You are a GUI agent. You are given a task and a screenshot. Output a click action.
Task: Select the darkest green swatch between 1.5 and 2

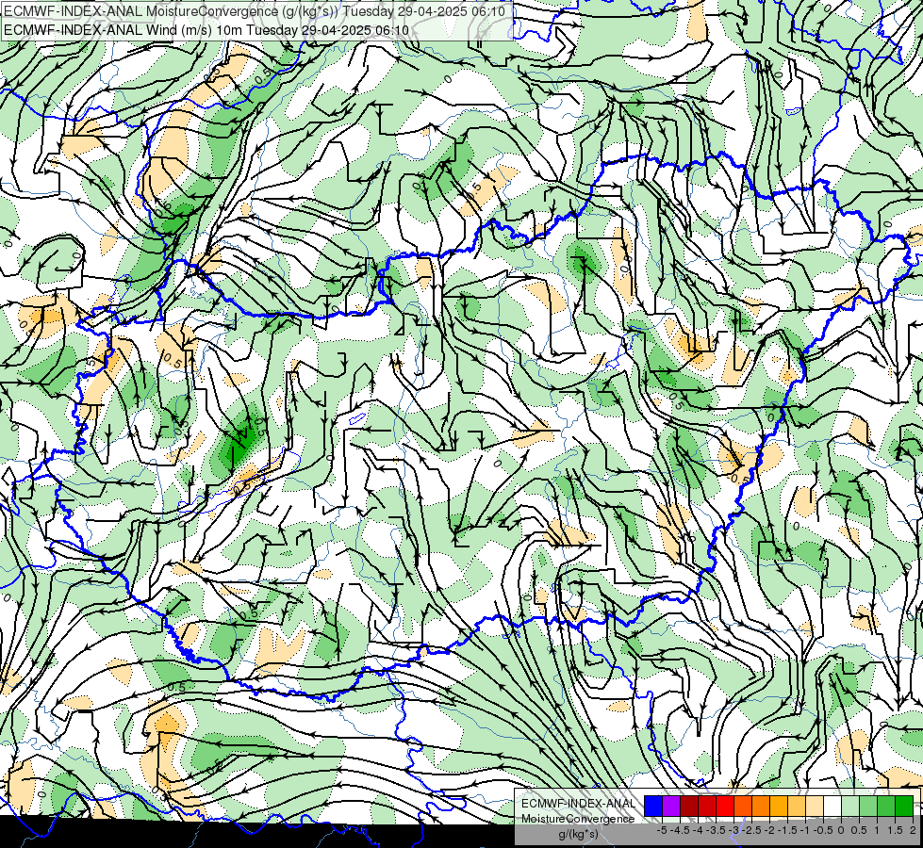coord(904,807)
